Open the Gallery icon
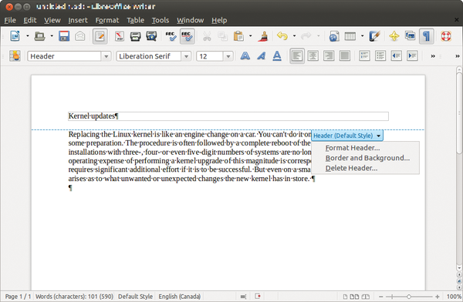Viewport: 463px width, 302px height. 411,36
